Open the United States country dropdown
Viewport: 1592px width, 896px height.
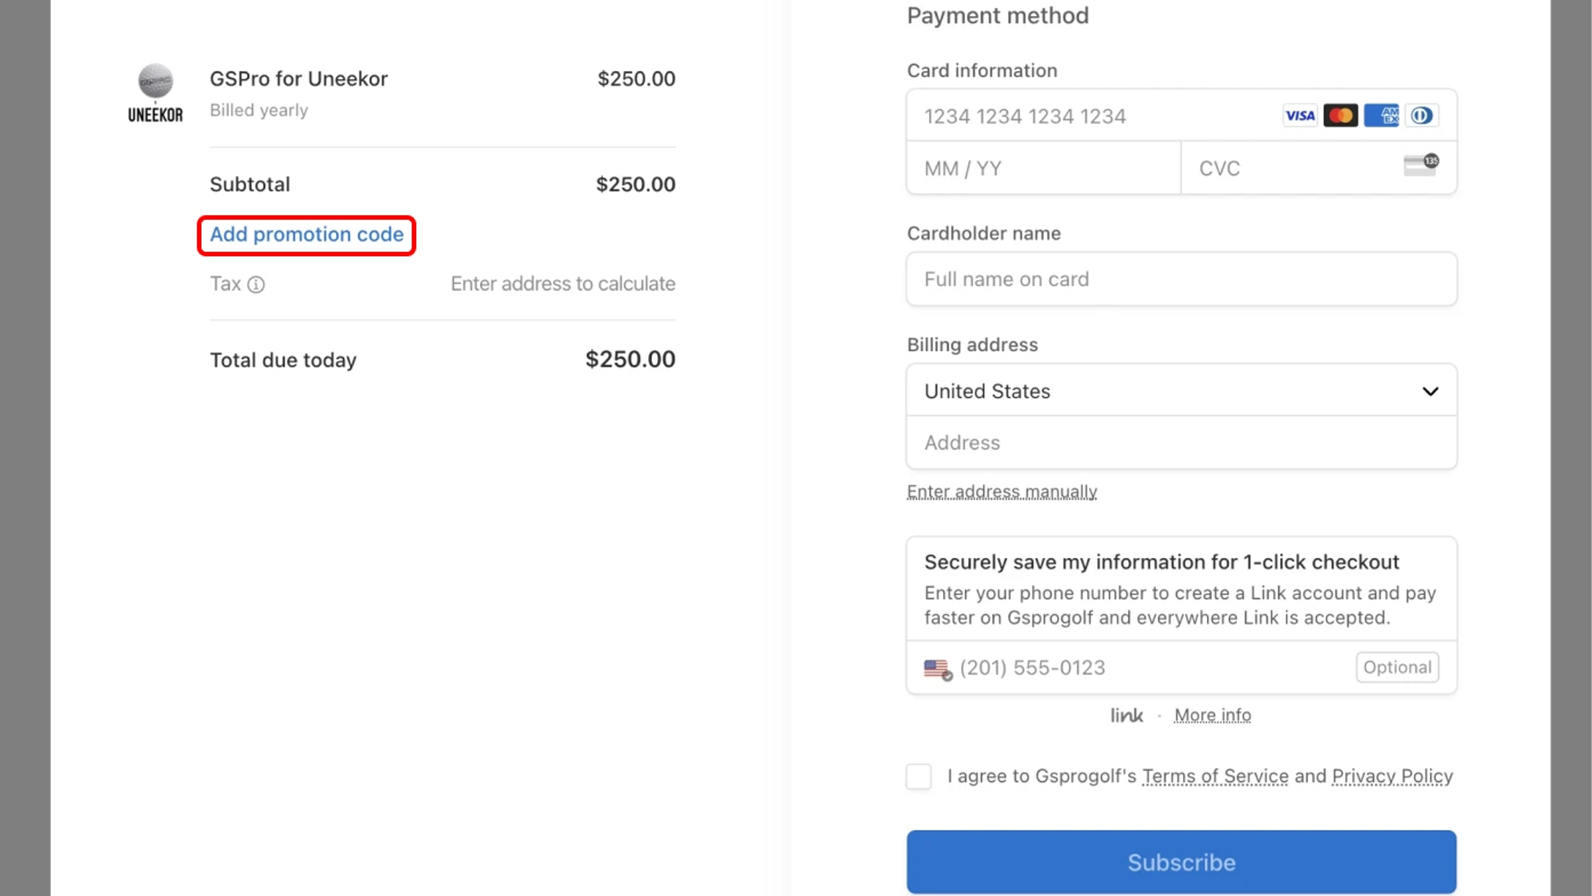(1181, 391)
